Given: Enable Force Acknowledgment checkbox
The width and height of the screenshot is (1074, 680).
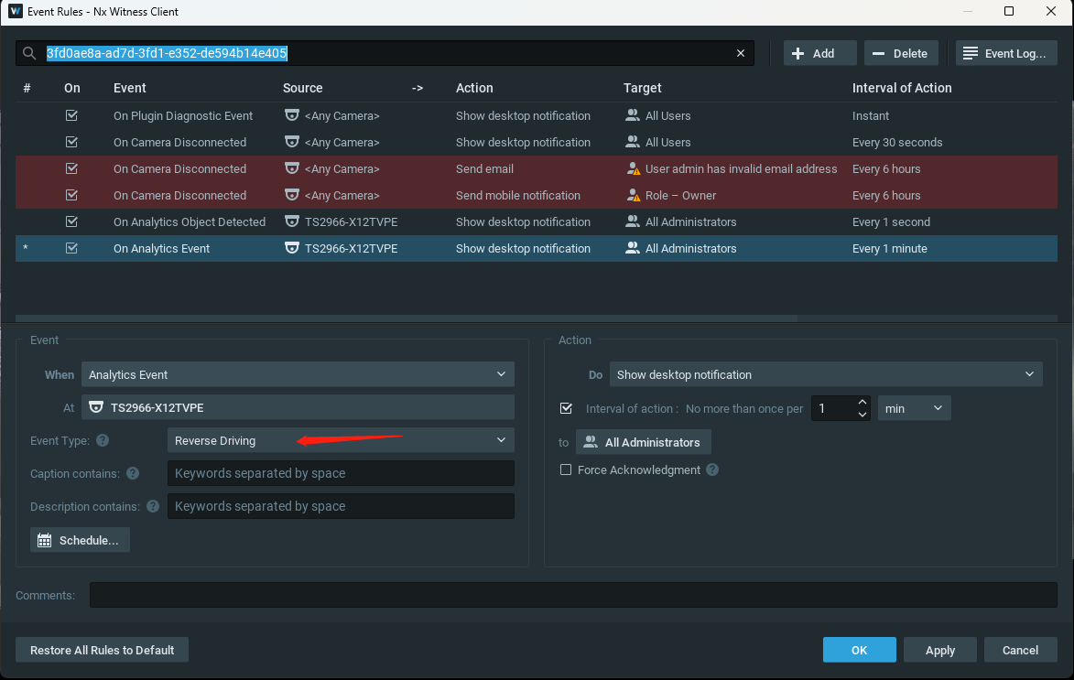Looking at the screenshot, I should [x=566, y=470].
